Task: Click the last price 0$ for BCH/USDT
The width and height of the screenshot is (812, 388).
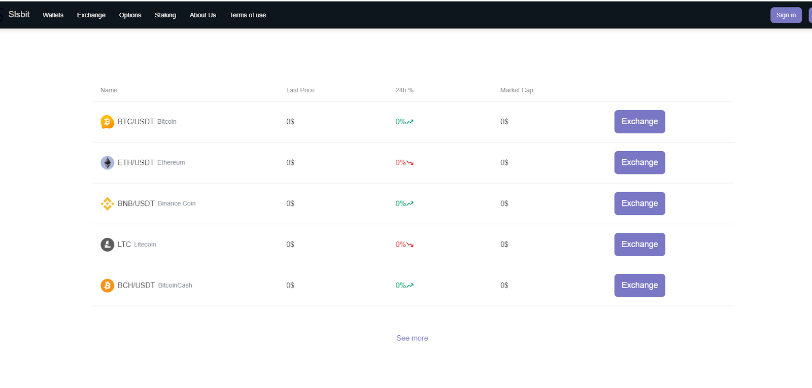Action: pyautogui.click(x=290, y=286)
